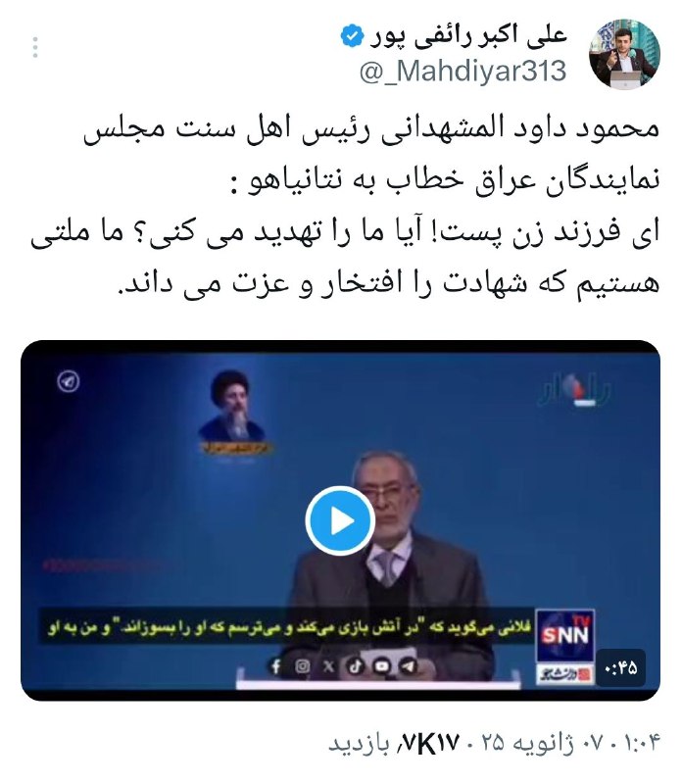682x784 pixels.
Task: Click the Instagram icon in video overlay
Action: 302,666
